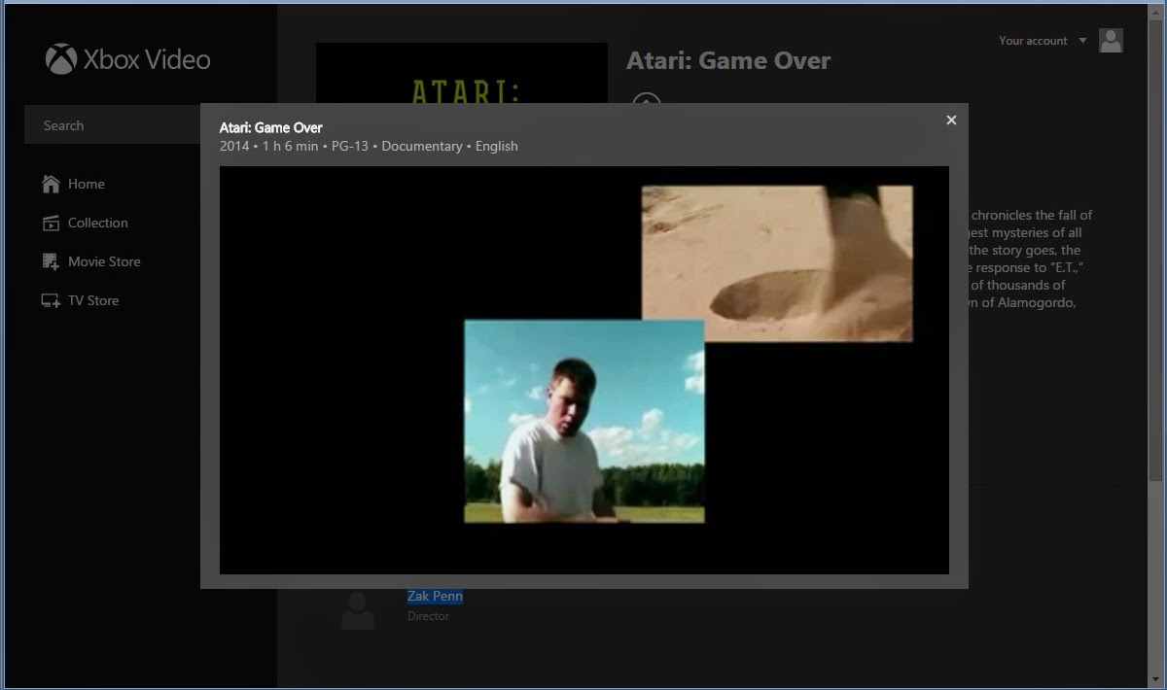The width and height of the screenshot is (1167, 690).
Task: Close the Atari: Game Over trailer popup
Action: tap(951, 120)
